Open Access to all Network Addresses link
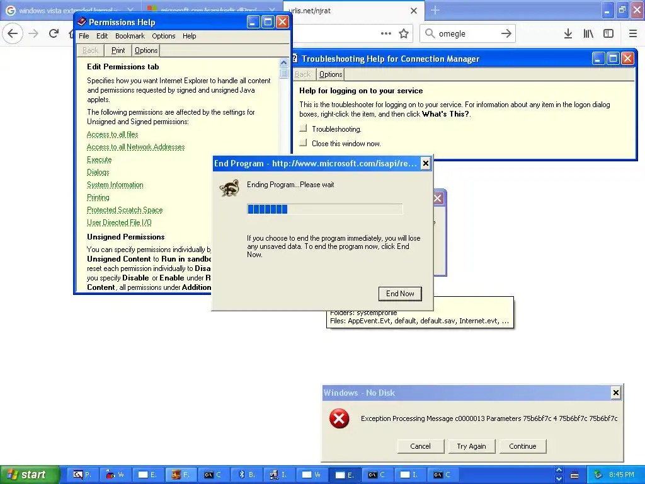Image resolution: width=645 pixels, height=484 pixels. [136, 147]
